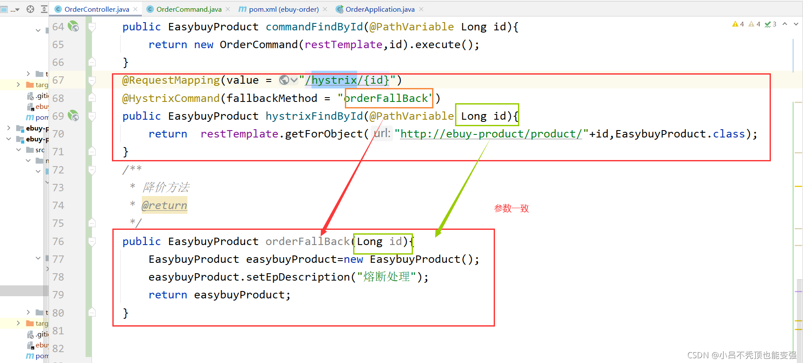Click fold end marker at line 80
The image size is (803, 363).
(92, 312)
